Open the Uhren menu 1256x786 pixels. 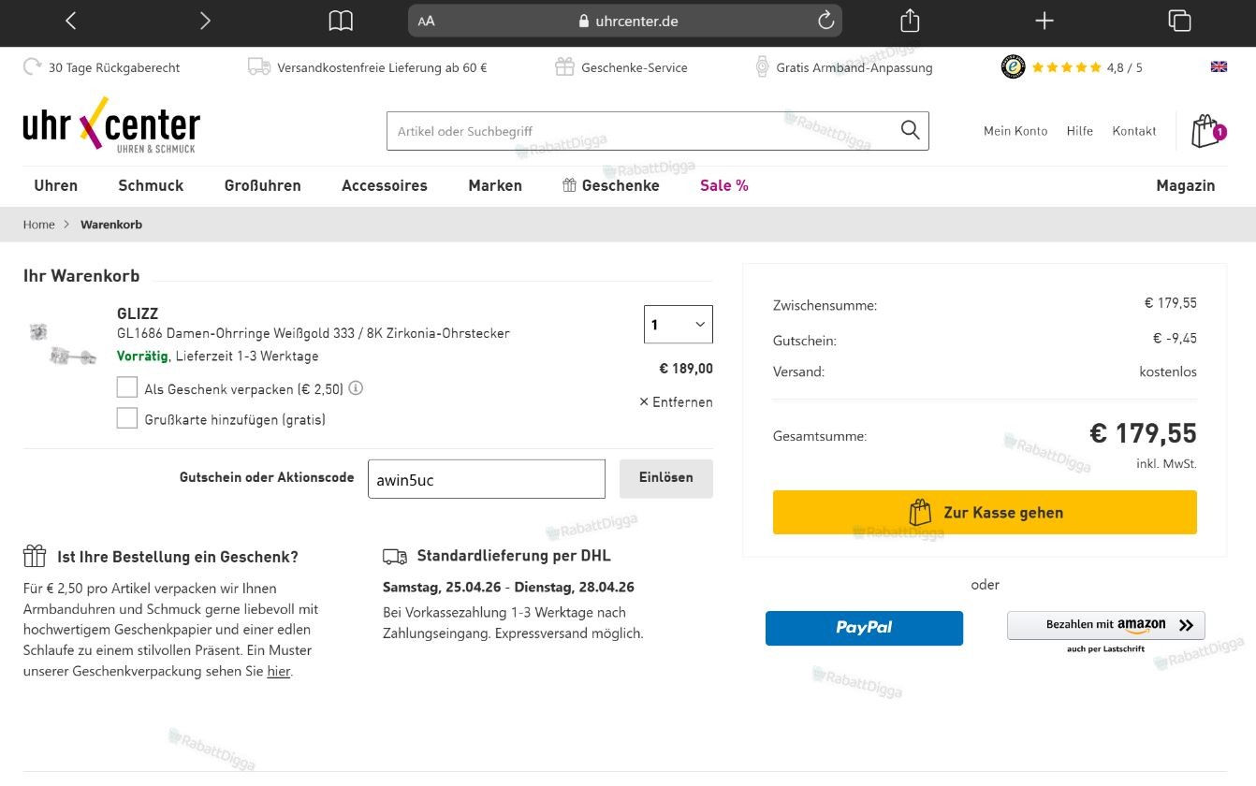click(56, 185)
